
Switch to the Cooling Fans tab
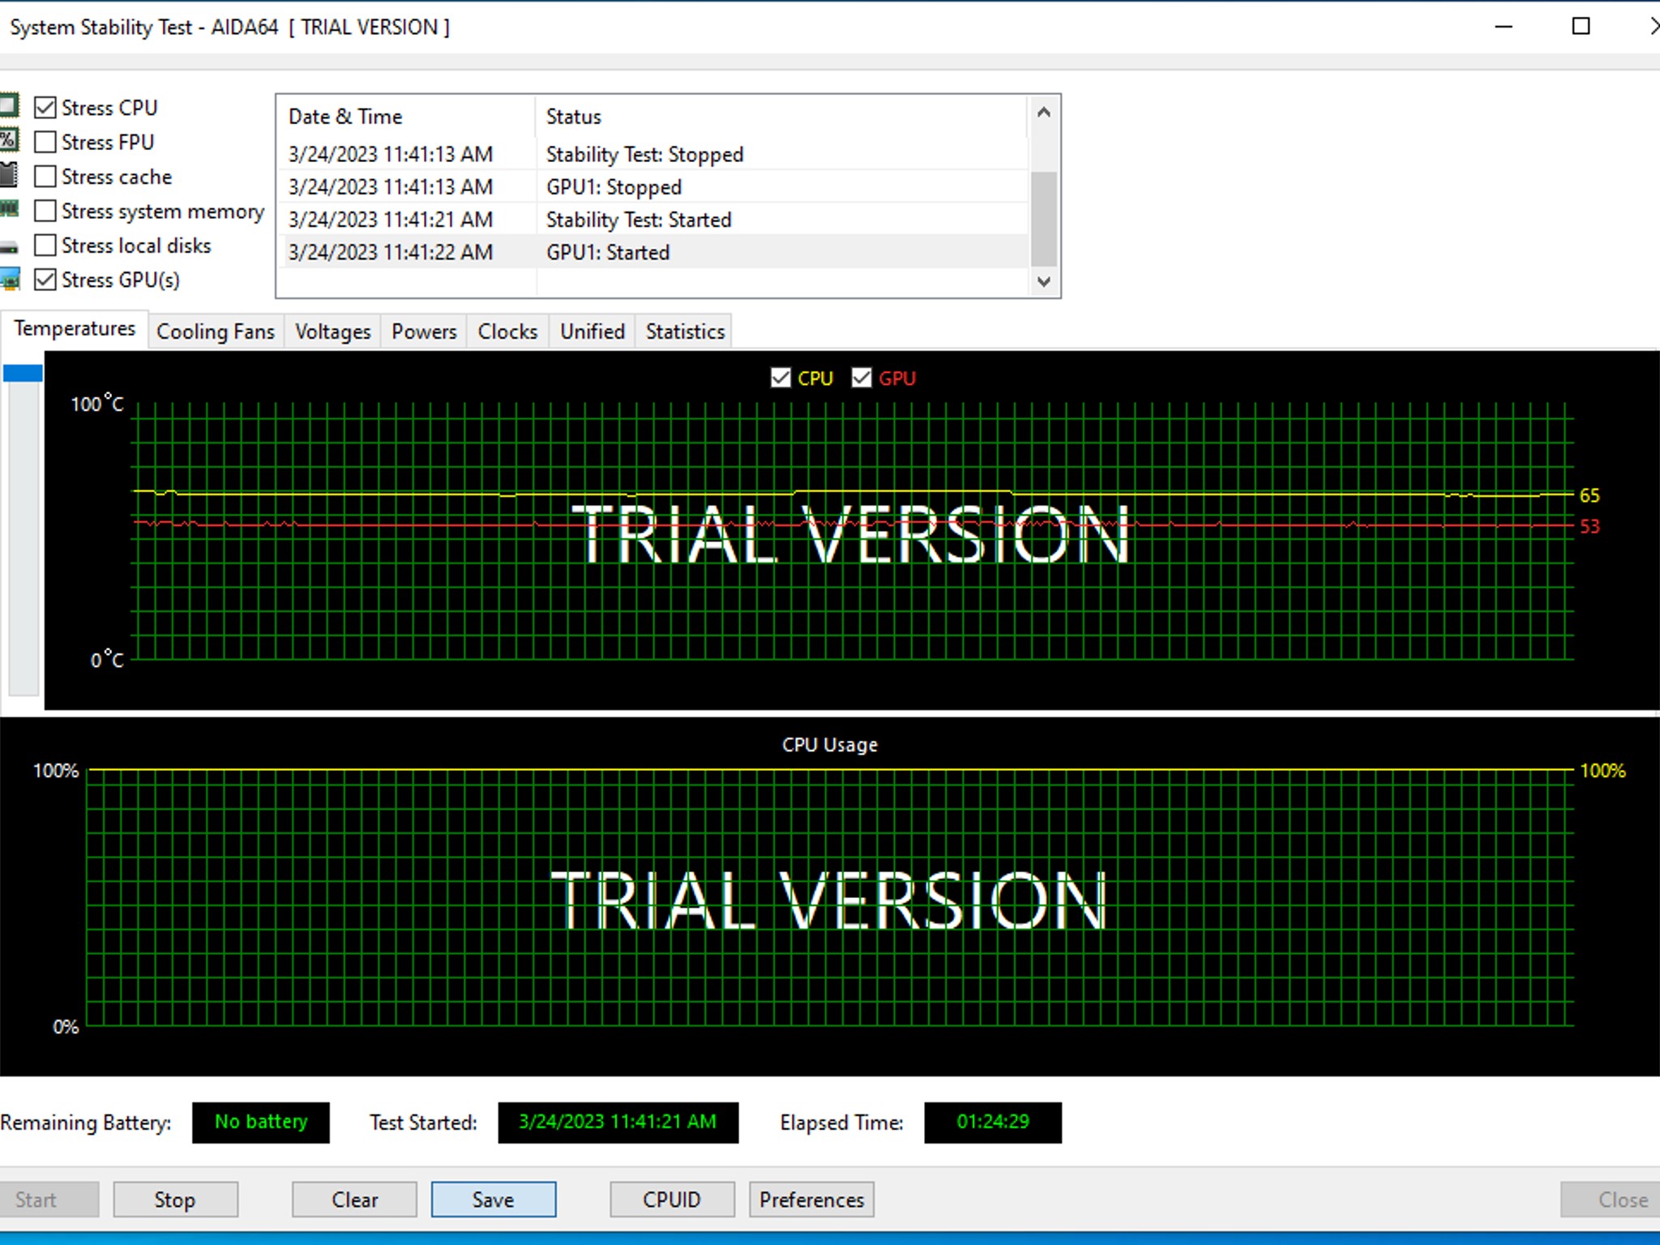pyautogui.click(x=216, y=332)
